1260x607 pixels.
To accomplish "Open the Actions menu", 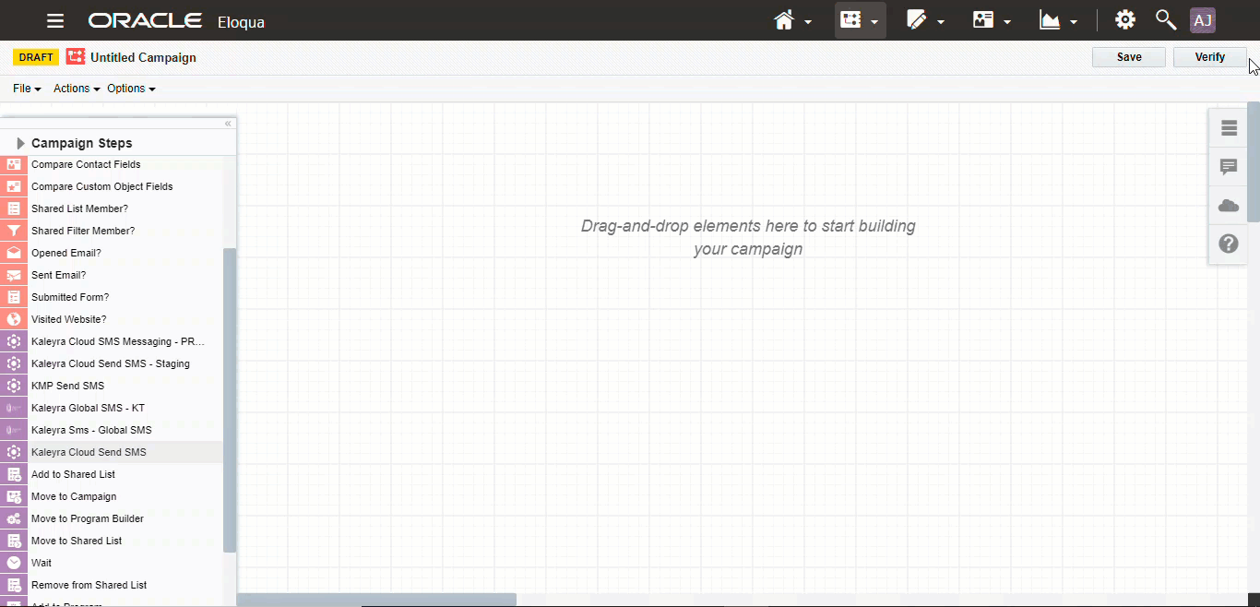I will pos(77,89).
